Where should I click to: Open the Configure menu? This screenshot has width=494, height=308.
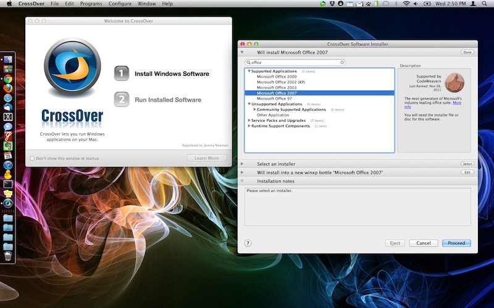pos(120,4)
